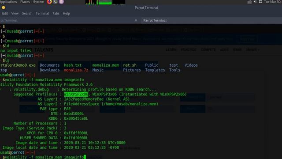This screenshot has height=159, width=282.
Task: Click the KPCR value 0xffdff000L
Action: 76,133
